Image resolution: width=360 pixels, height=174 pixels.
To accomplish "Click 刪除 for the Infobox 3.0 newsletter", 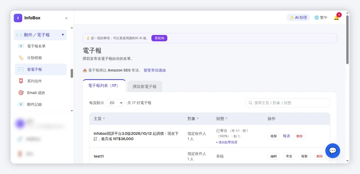I will pos(300,136).
